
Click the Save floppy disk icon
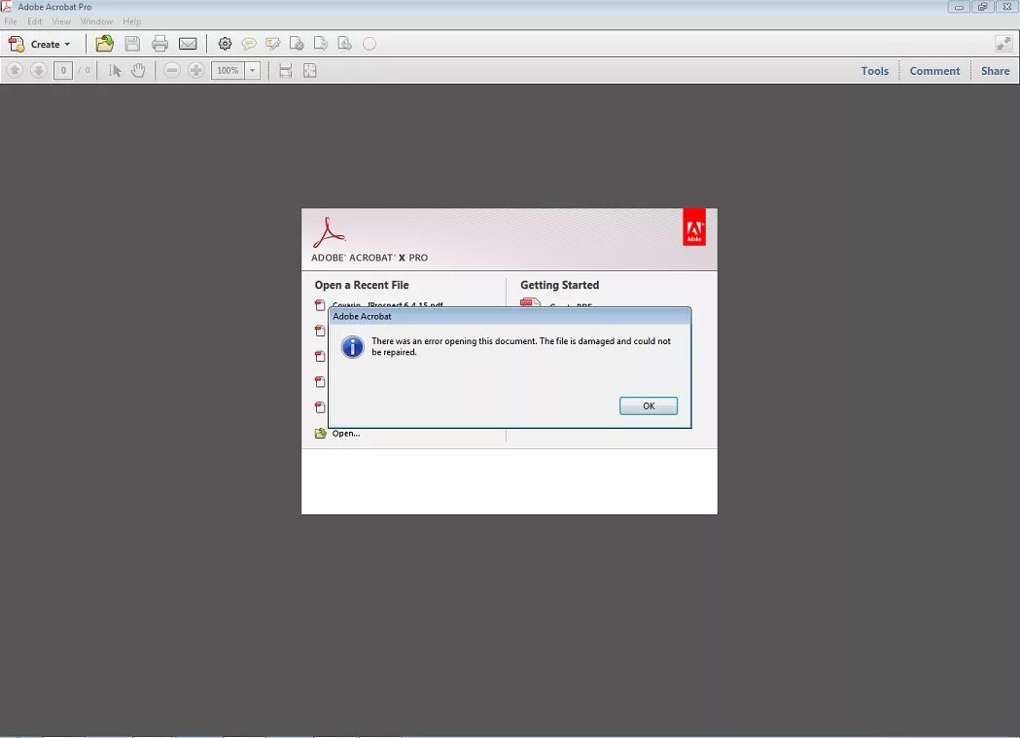click(132, 44)
